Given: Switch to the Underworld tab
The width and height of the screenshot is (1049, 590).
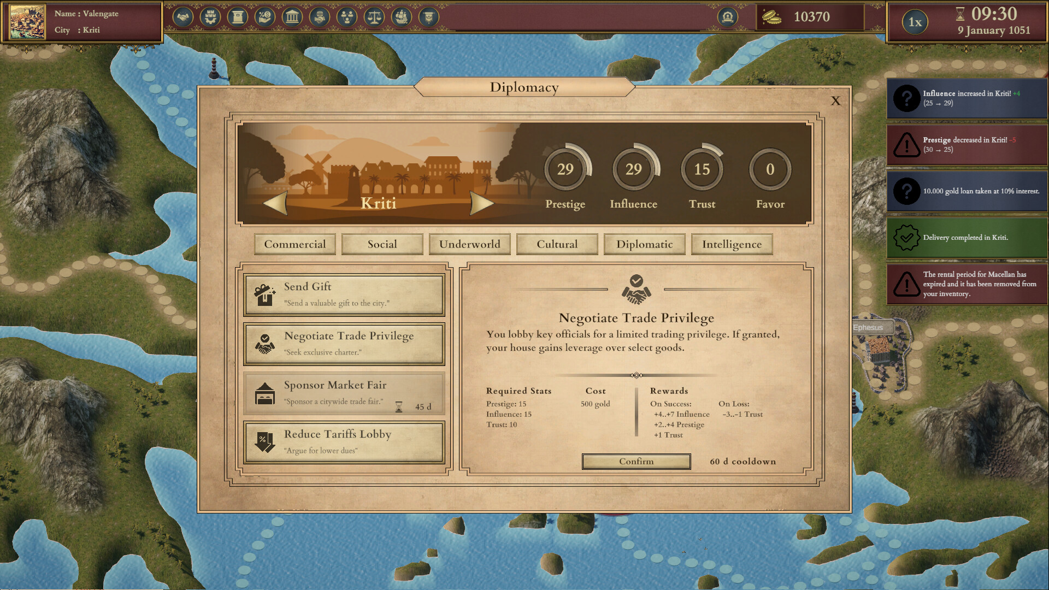Looking at the screenshot, I should [x=469, y=244].
